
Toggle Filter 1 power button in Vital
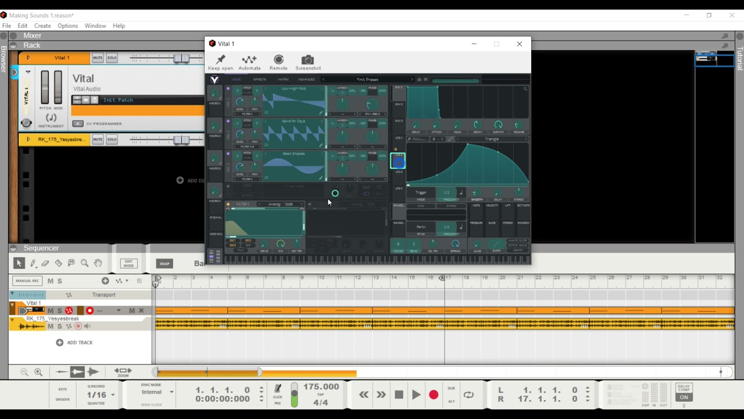pos(228,204)
